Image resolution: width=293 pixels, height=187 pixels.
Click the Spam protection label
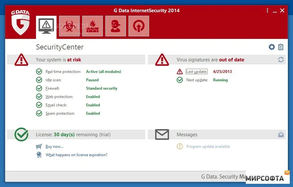tap(60, 113)
